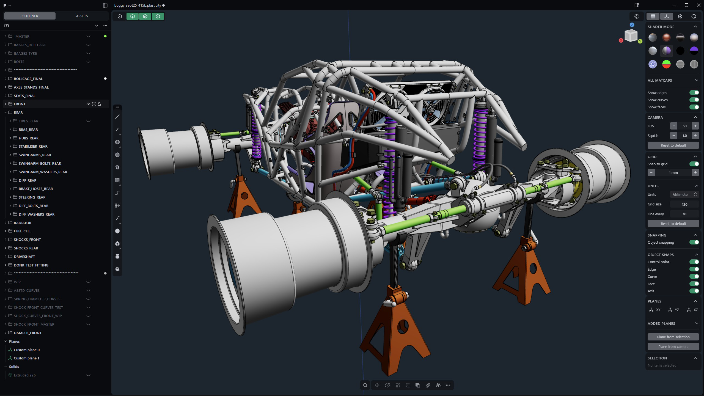Click the Sphere tool icon
The width and height of the screenshot is (704, 396).
(117, 231)
